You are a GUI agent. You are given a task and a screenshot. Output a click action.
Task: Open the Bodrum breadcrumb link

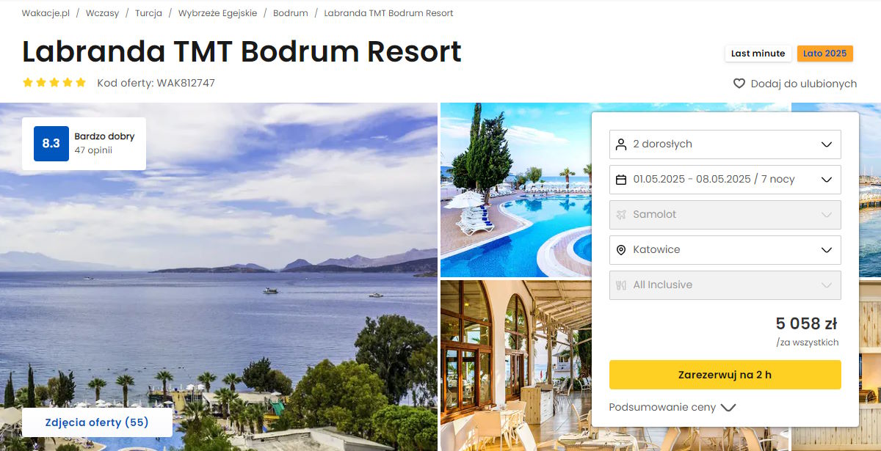point(291,13)
